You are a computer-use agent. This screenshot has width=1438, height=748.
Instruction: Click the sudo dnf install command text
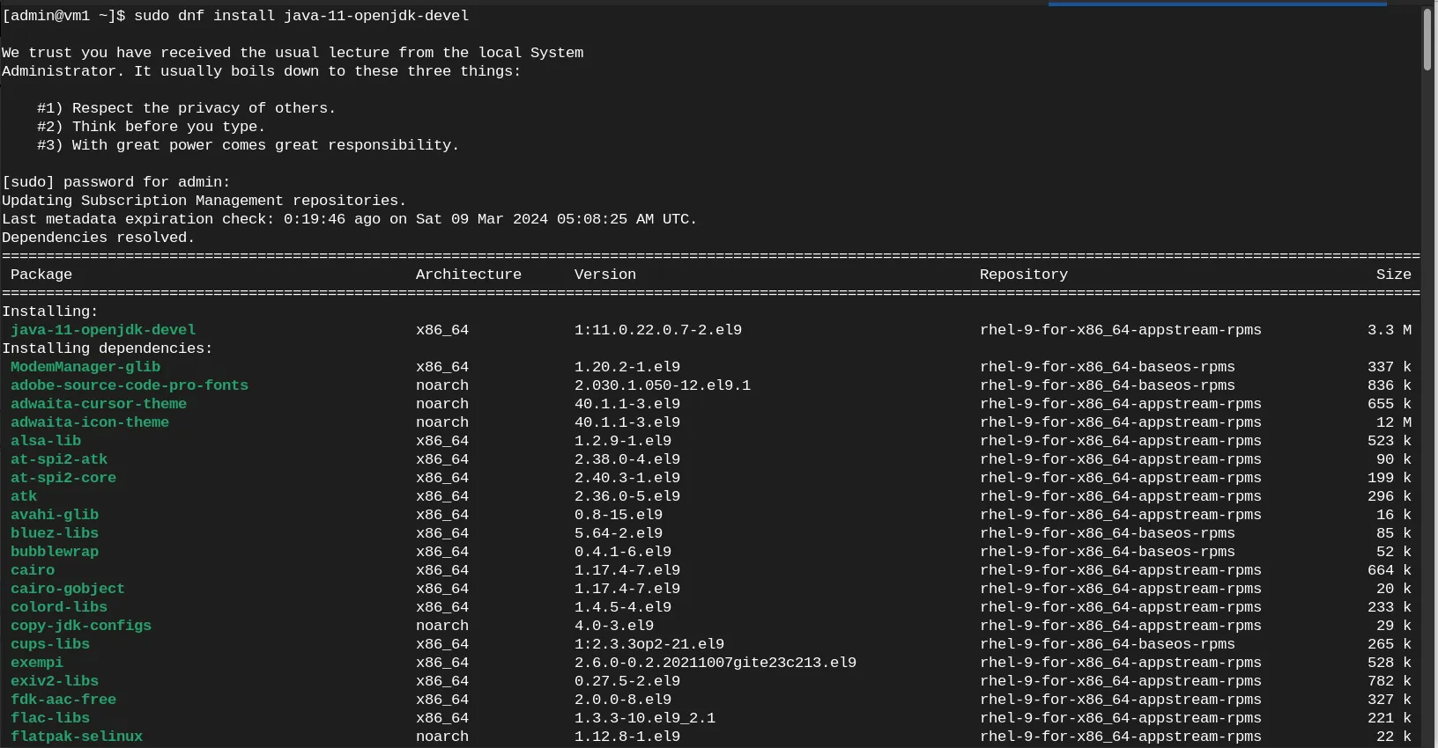[x=301, y=16]
